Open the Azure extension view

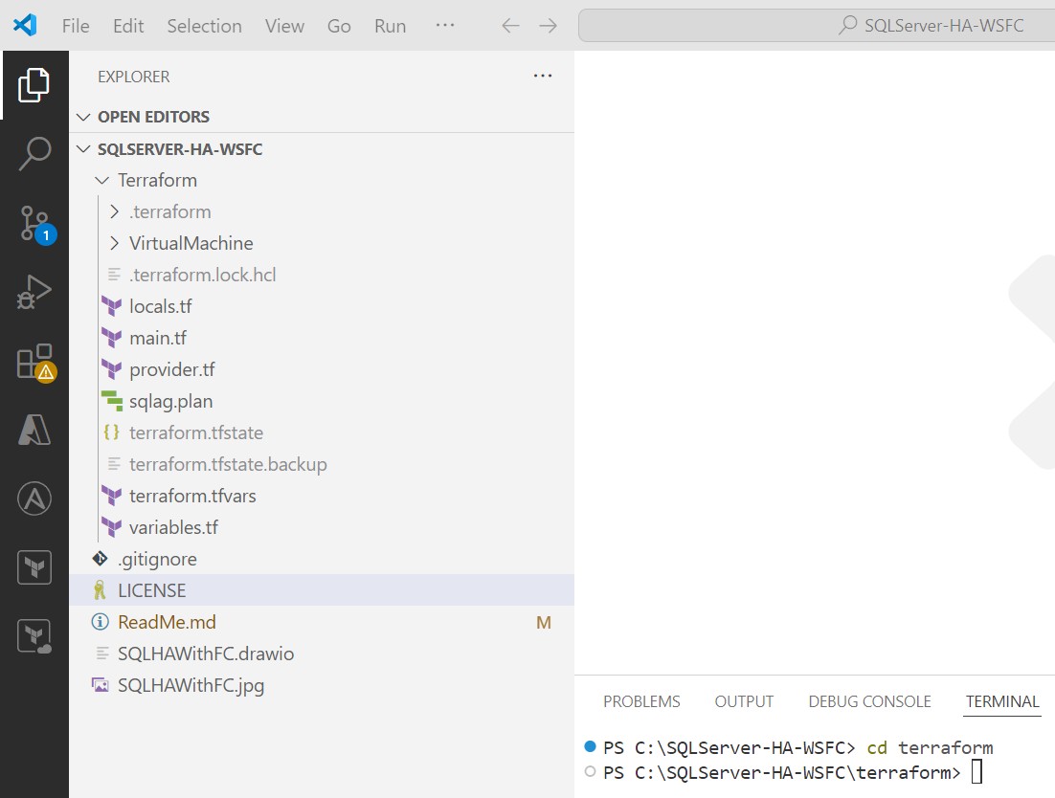click(x=34, y=431)
